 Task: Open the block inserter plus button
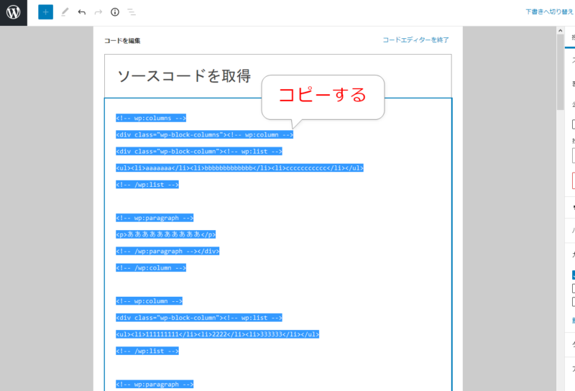pos(45,12)
